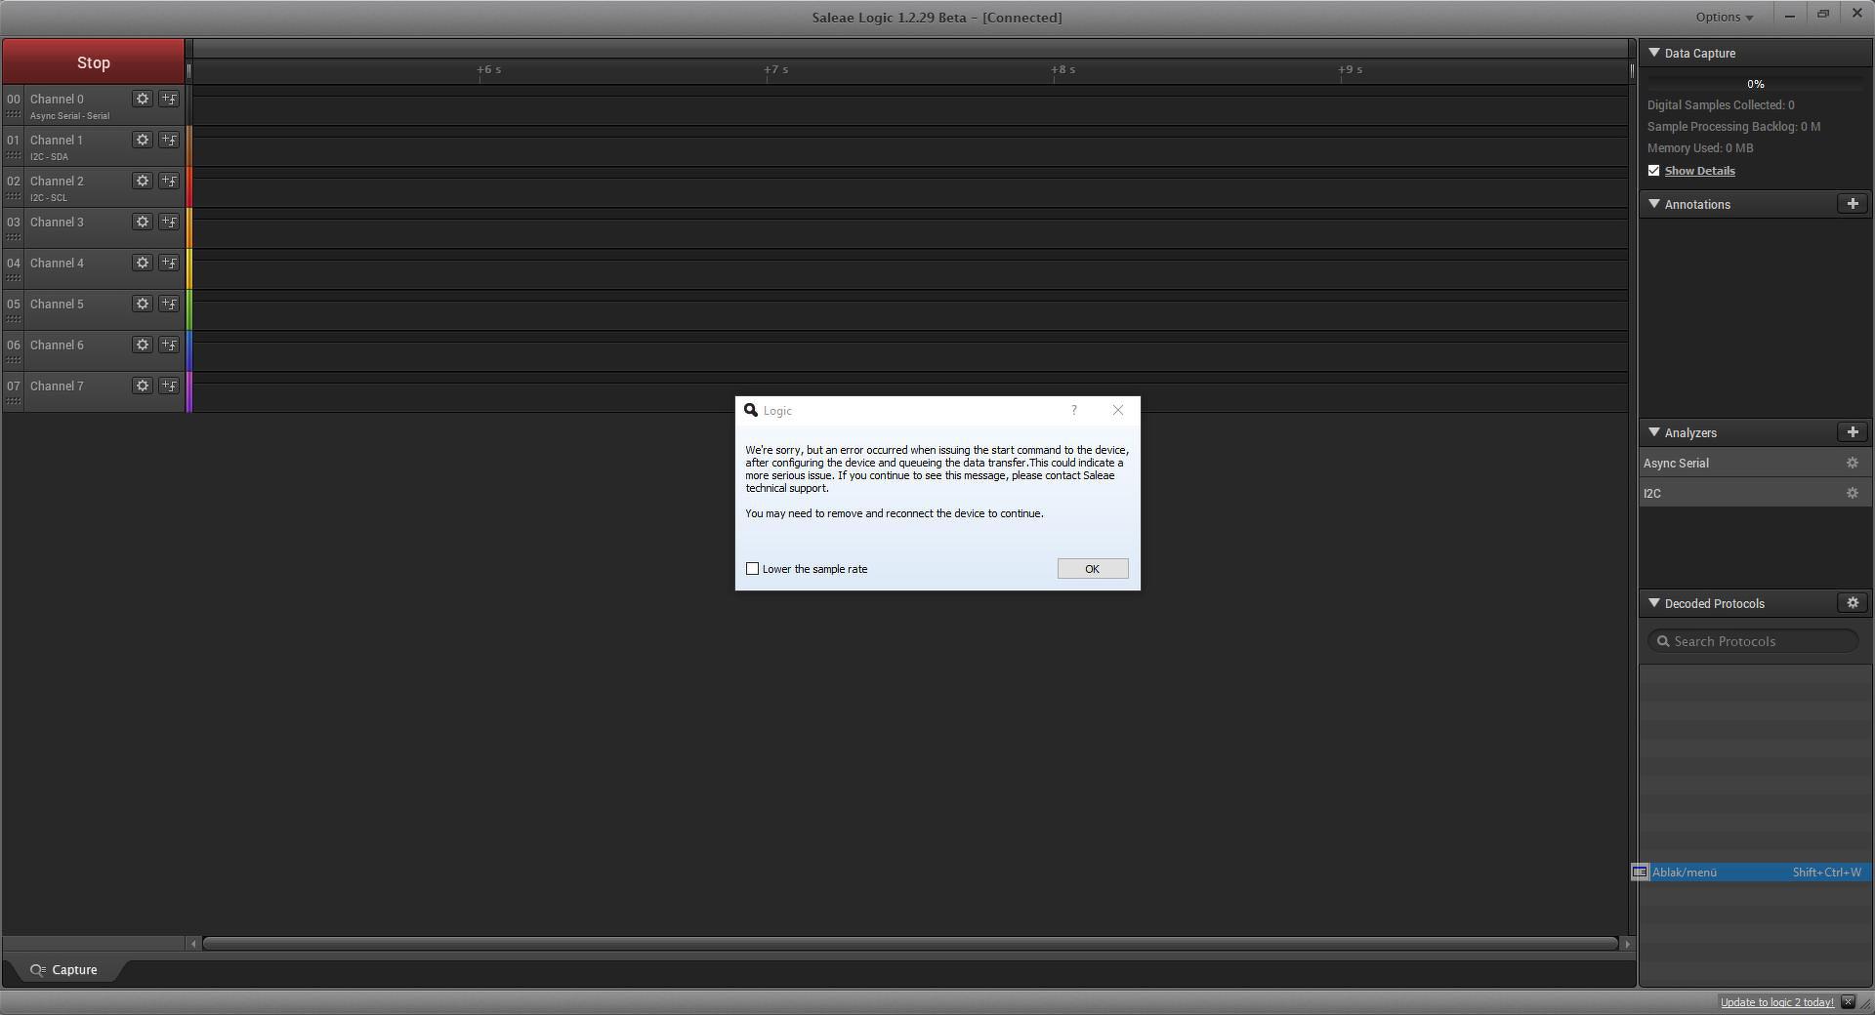The height and width of the screenshot is (1015, 1875).
Task: Close the Logic error dialog
Action: pos(1118,410)
